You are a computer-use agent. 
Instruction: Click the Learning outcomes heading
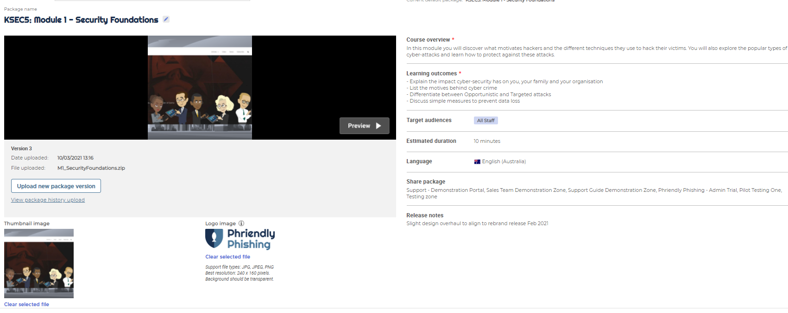pos(432,74)
